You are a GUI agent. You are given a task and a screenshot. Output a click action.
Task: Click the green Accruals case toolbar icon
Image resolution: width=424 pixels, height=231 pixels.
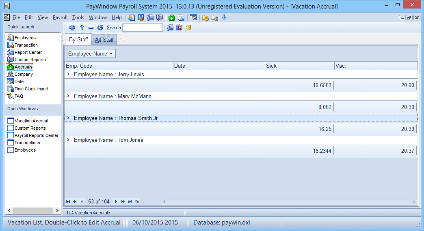pyautogui.click(x=172, y=18)
